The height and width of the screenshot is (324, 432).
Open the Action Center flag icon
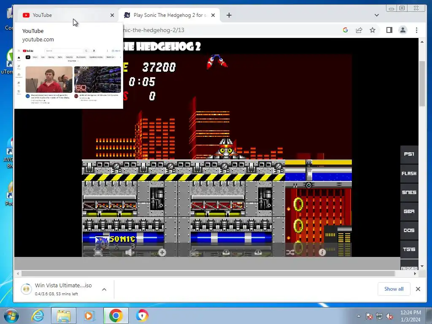point(369,316)
